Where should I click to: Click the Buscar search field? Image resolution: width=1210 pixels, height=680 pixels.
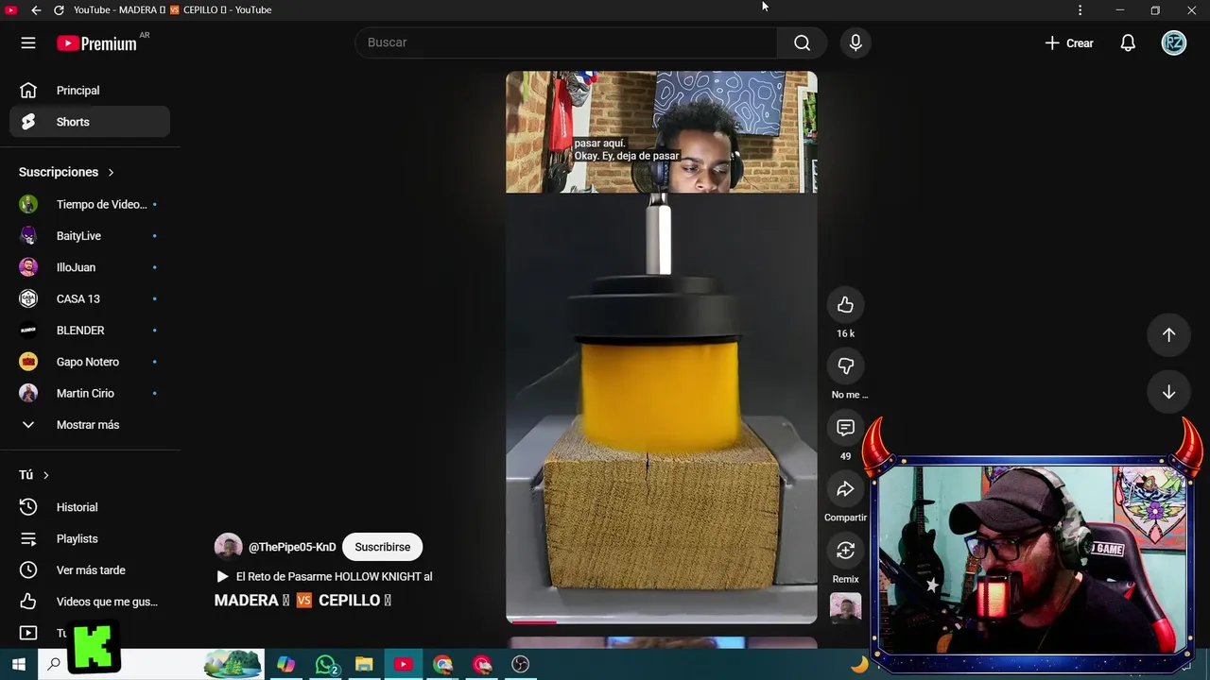(566, 42)
